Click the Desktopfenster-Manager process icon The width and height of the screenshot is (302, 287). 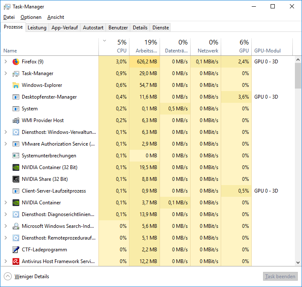16,97
